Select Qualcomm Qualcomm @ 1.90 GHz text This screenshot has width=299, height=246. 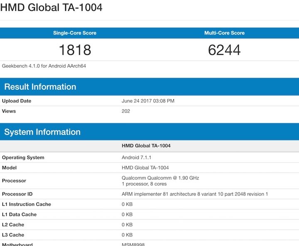[160, 178]
